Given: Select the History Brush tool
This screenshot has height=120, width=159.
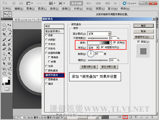Looking at the screenshot, I should click(10, 44).
